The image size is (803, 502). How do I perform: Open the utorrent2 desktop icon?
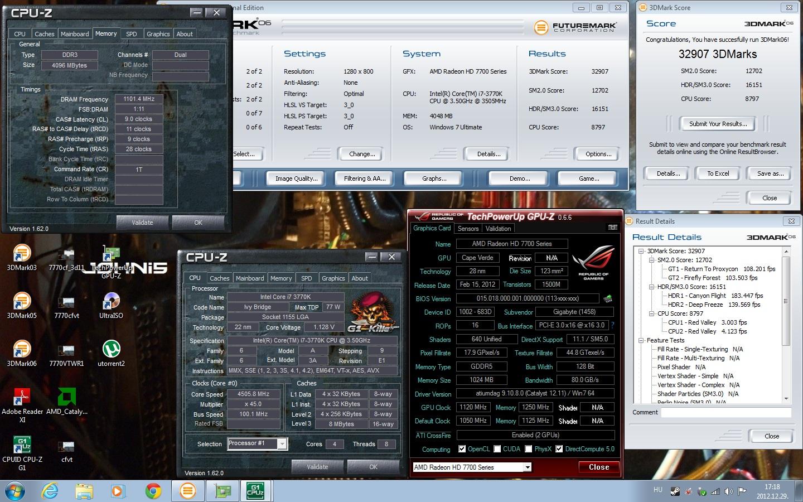111,353
